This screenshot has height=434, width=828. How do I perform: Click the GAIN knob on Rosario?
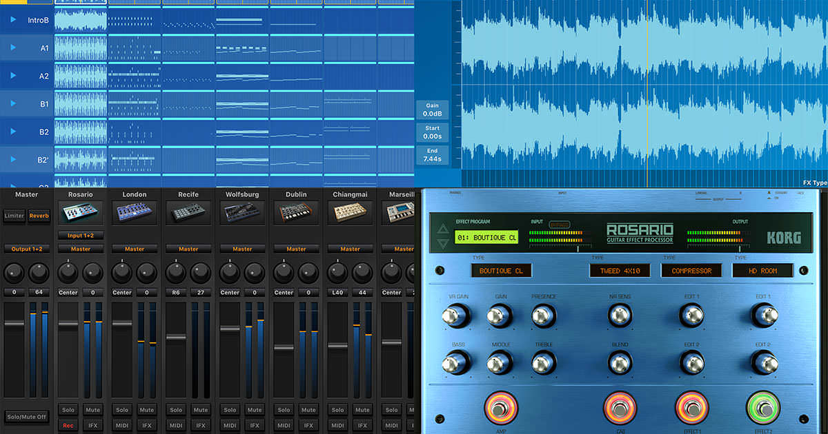[x=500, y=316]
